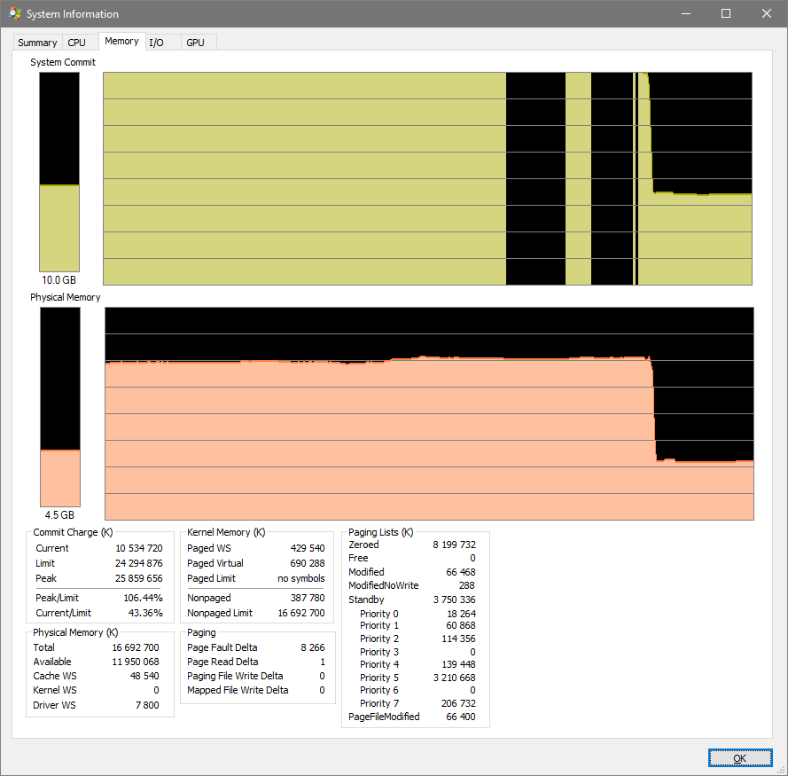788x776 pixels.
Task: Click the OK button
Action: point(740,758)
